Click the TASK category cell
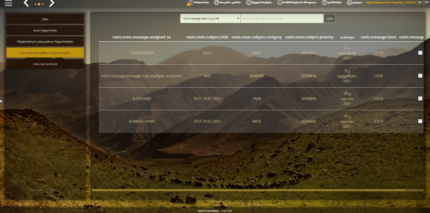Viewport: 430px width, 213px height. pyautogui.click(x=257, y=98)
